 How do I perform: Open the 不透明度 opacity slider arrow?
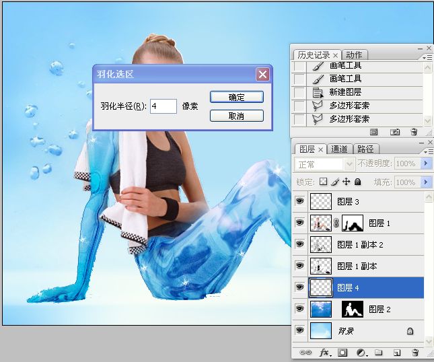click(425, 164)
